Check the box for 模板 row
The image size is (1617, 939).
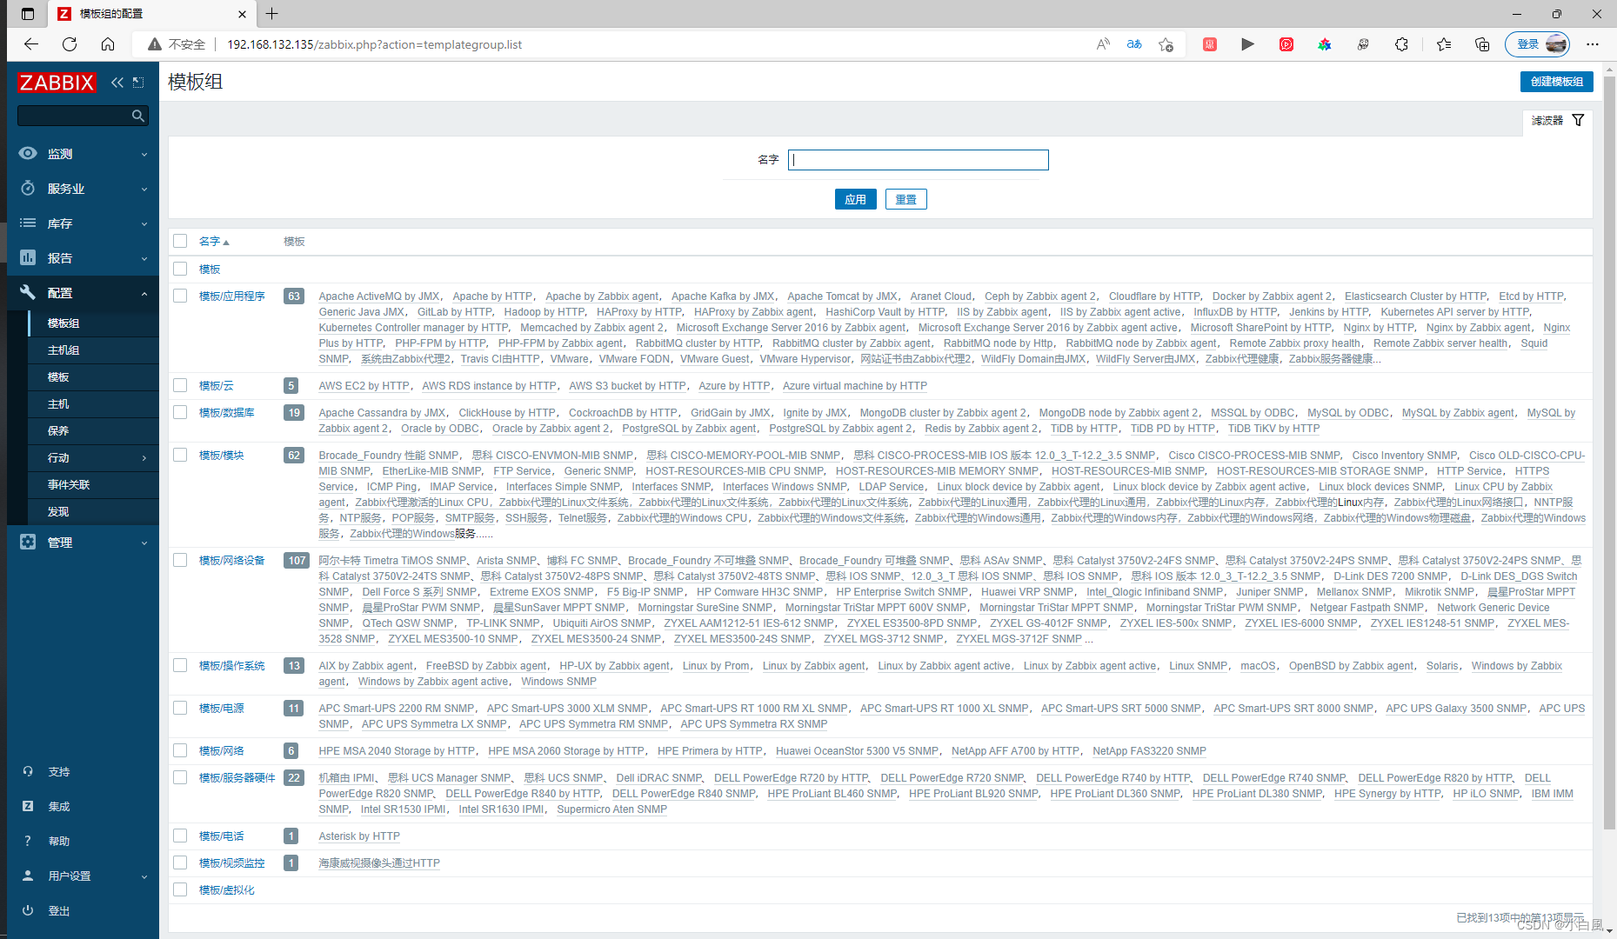point(180,269)
